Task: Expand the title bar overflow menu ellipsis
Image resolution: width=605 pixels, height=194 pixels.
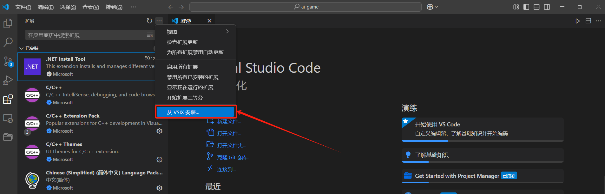Action: point(133,7)
